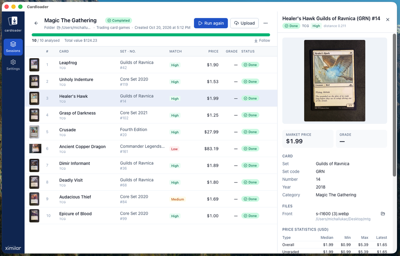Click the STATUS column header
The width and height of the screenshot is (400, 256).
[248, 51]
